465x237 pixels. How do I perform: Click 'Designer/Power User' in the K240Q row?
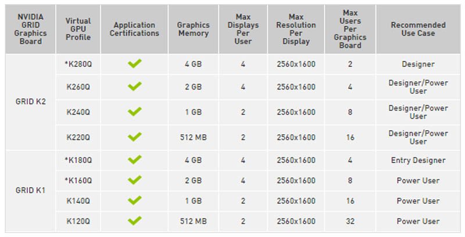pos(418,112)
